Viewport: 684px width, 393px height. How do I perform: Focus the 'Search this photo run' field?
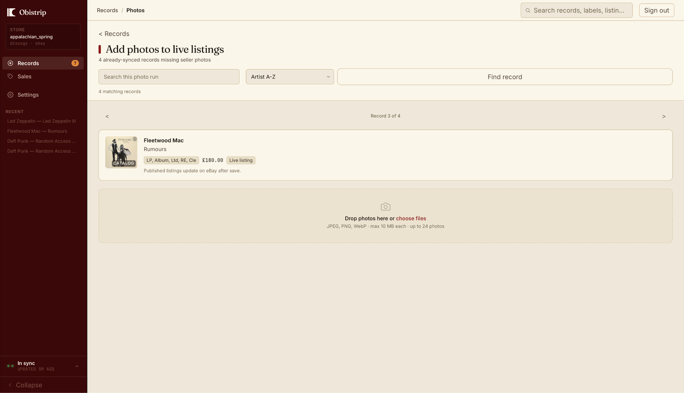[169, 77]
